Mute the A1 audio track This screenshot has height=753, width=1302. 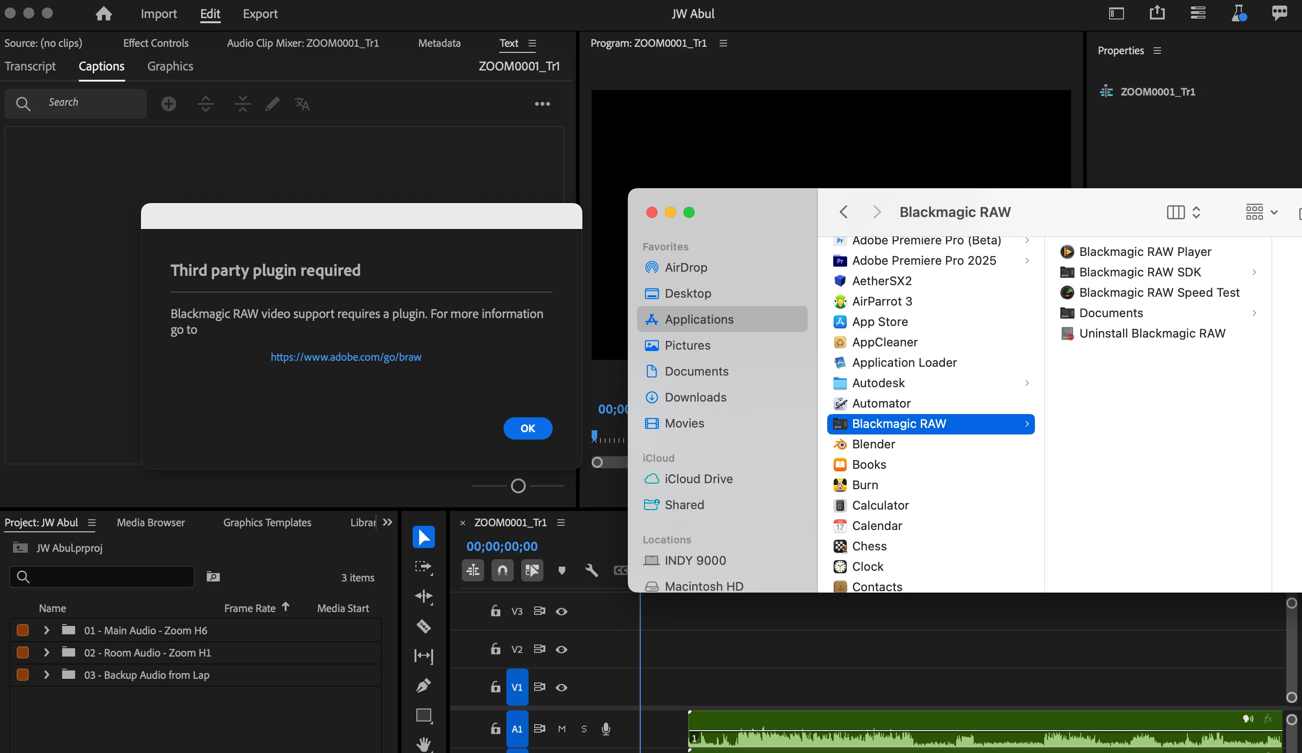562,729
